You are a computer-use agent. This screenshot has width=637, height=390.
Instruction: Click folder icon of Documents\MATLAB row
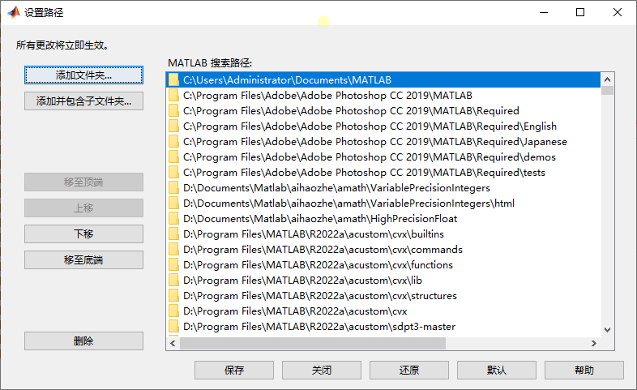click(x=174, y=79)
